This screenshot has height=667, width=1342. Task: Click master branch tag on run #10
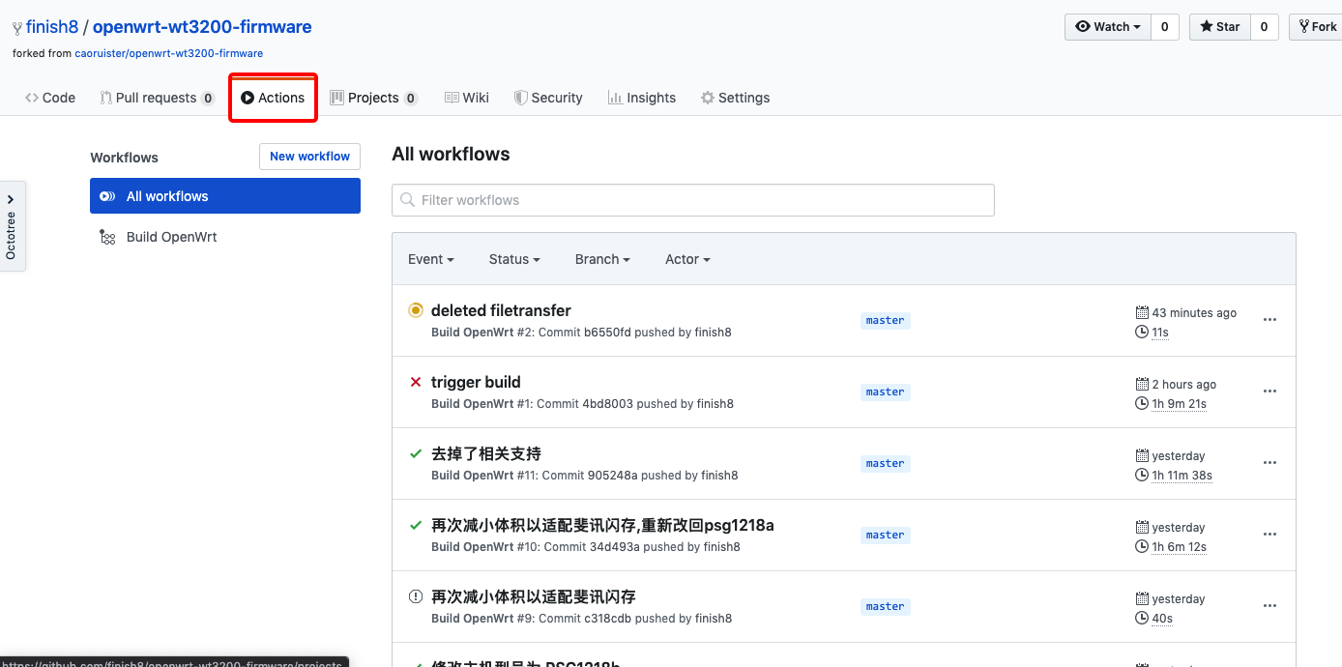[x=885, y=535]
